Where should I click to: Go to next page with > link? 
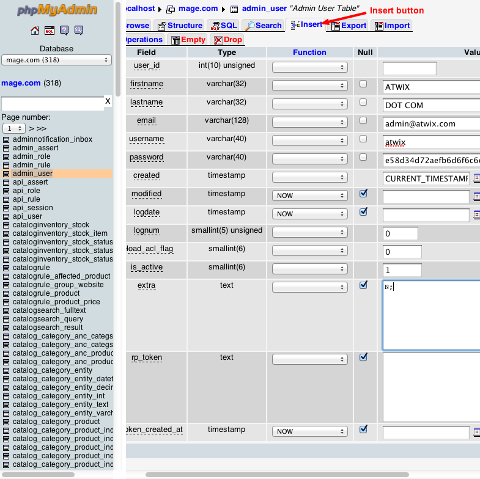click(x=32, y=129)
